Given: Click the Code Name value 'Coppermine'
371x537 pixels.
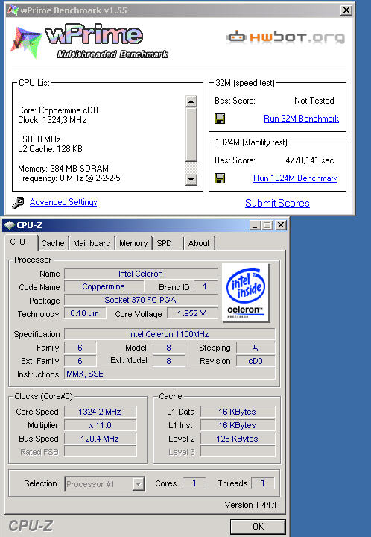Looking at the screenshot, I should click(104, 286).
